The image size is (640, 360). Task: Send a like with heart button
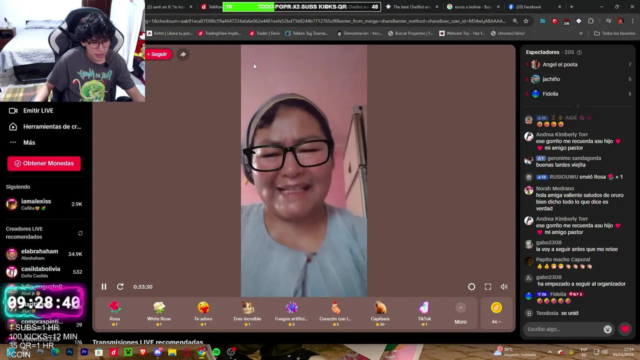(x=625, y=329)
